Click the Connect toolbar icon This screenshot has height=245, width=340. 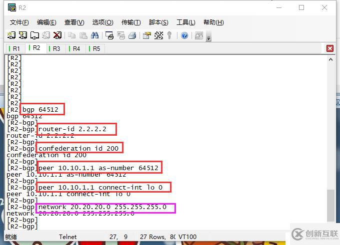[11, 35]
